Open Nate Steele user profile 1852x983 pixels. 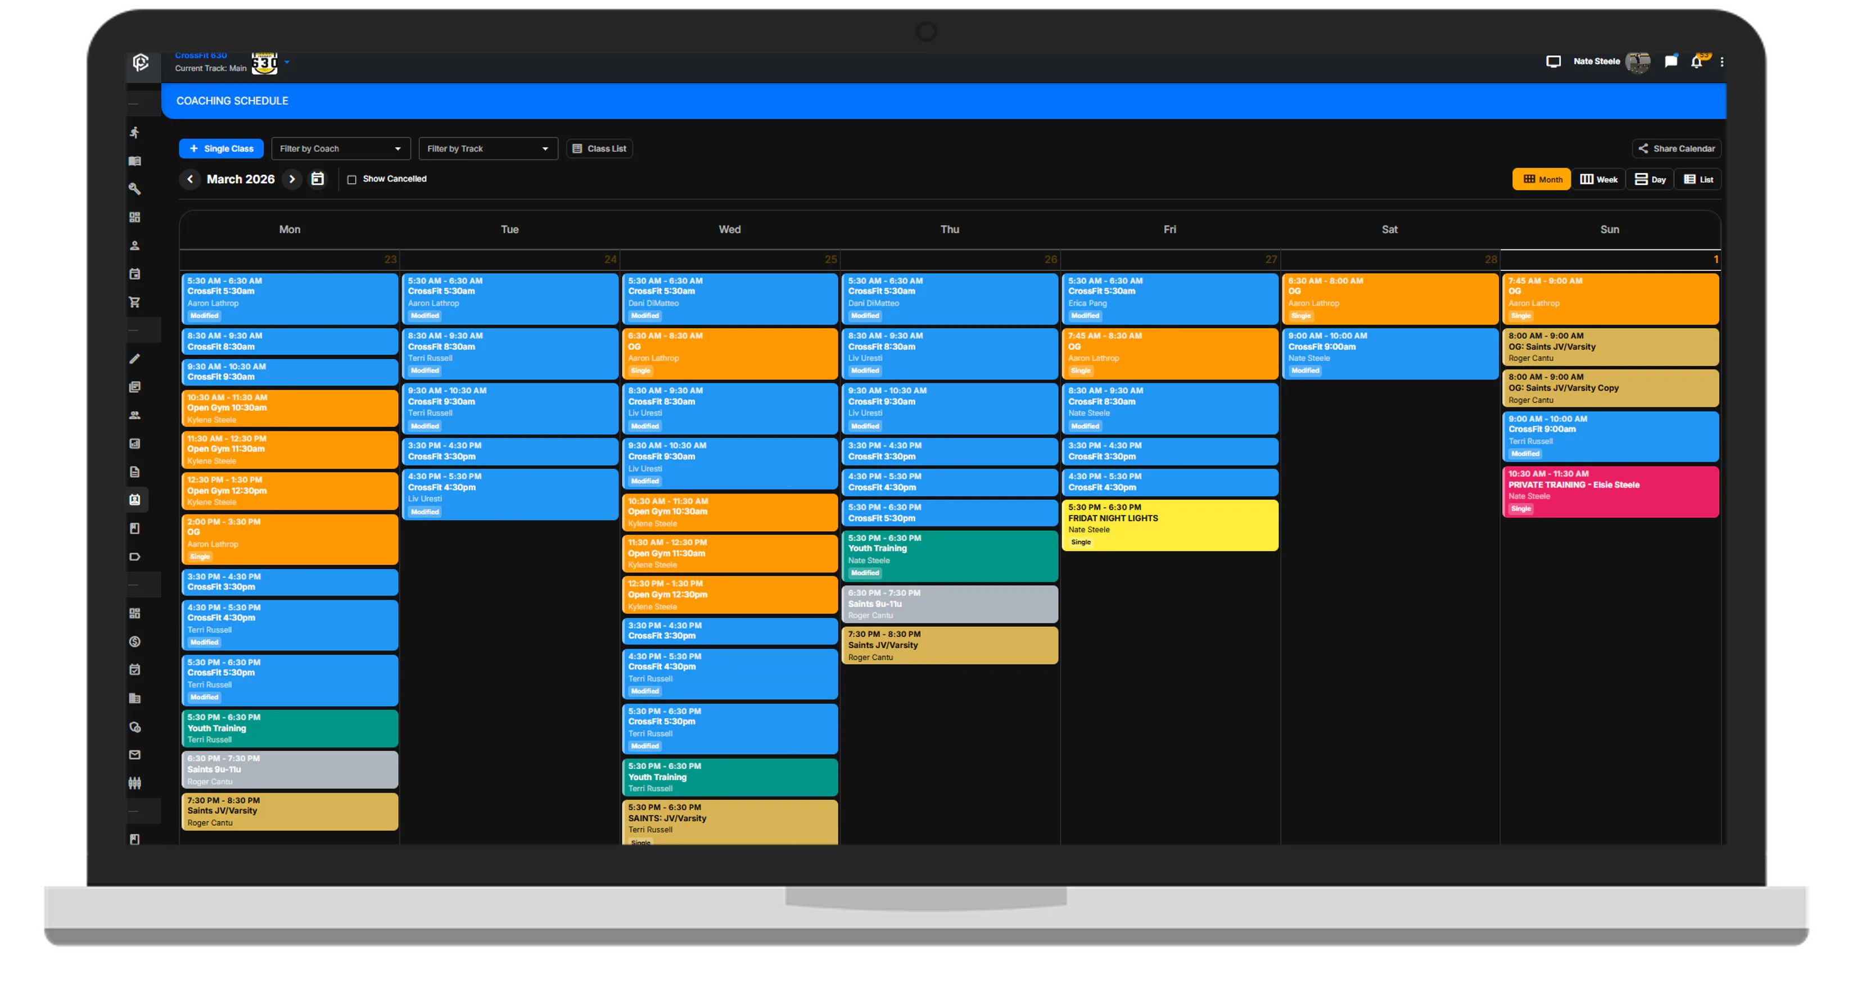point(1611,62)
